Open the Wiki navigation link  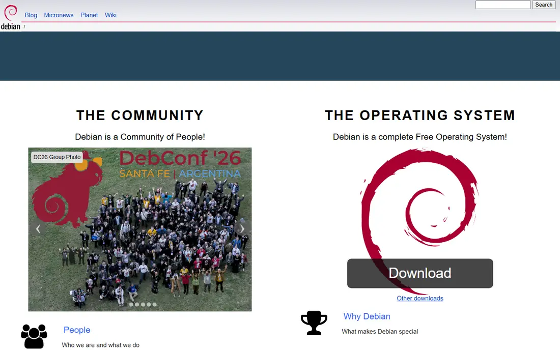pos(110,15)
